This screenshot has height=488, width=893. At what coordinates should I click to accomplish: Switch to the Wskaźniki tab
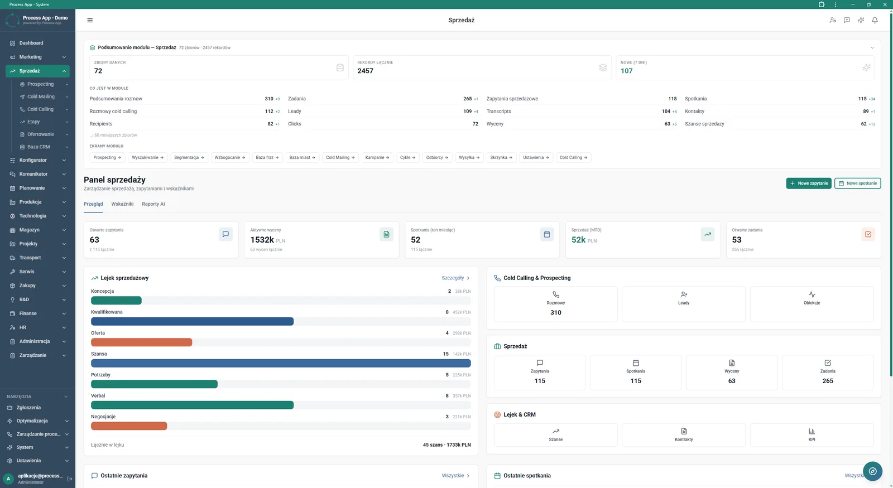tap(122, 204)
